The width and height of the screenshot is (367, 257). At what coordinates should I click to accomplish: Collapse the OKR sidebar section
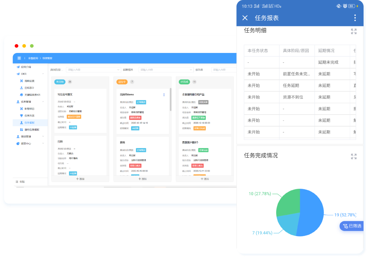tap(43, 74)
